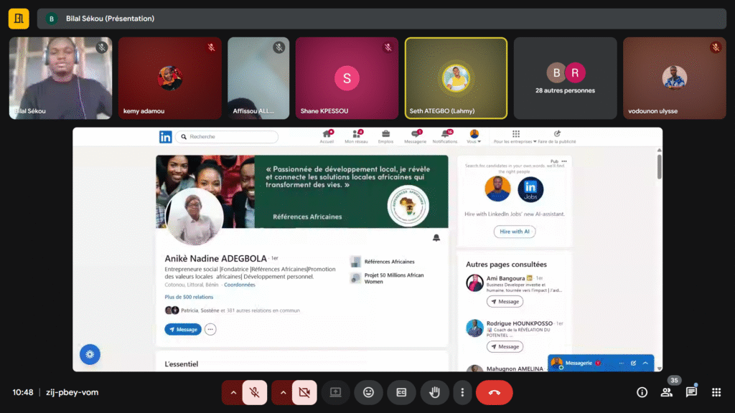735x413 pixels.
Task: Toggle closed captions
Action: [x=401, y=392]
